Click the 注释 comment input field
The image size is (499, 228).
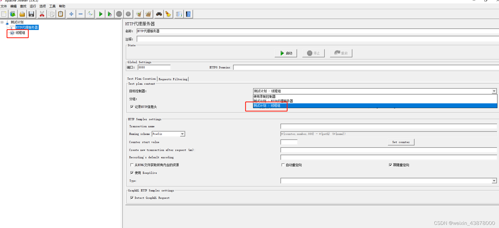(x=318, y=39)
